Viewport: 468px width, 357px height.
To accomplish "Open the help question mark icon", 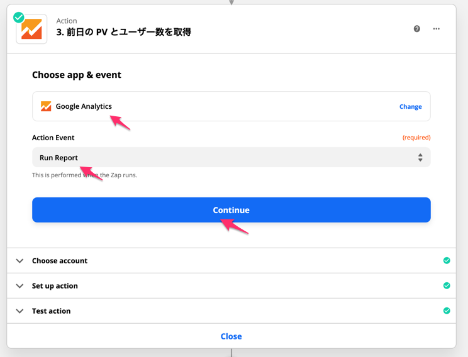I will tap(417, 29).
